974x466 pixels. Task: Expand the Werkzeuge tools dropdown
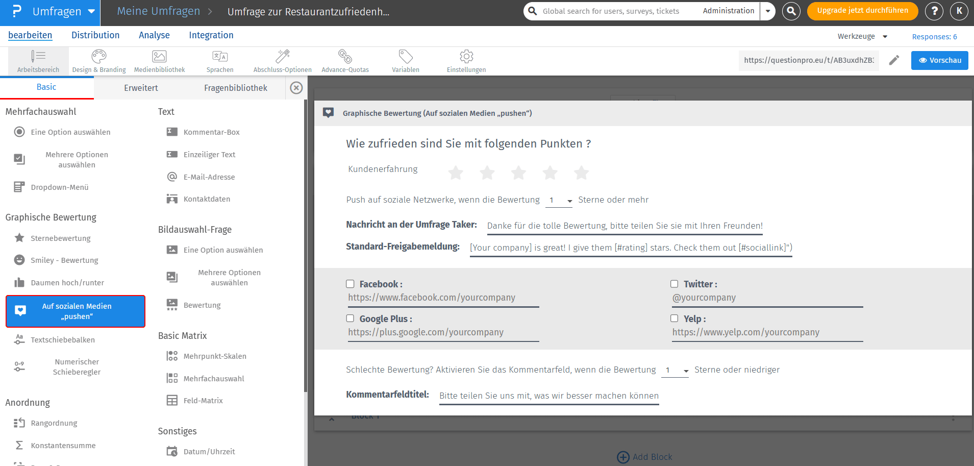(862, 36)
